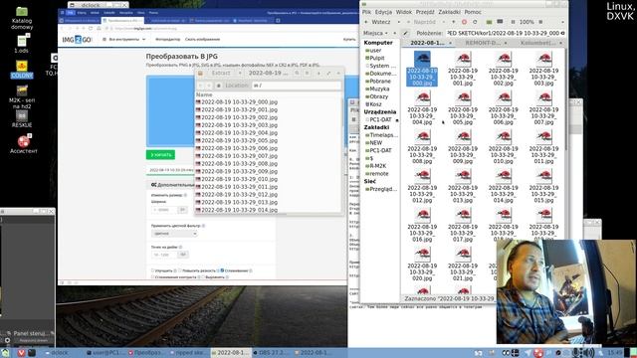Click green Начать button
Image resolution: width=637 pixels, height=358 pixels.
tap(160, 155)
